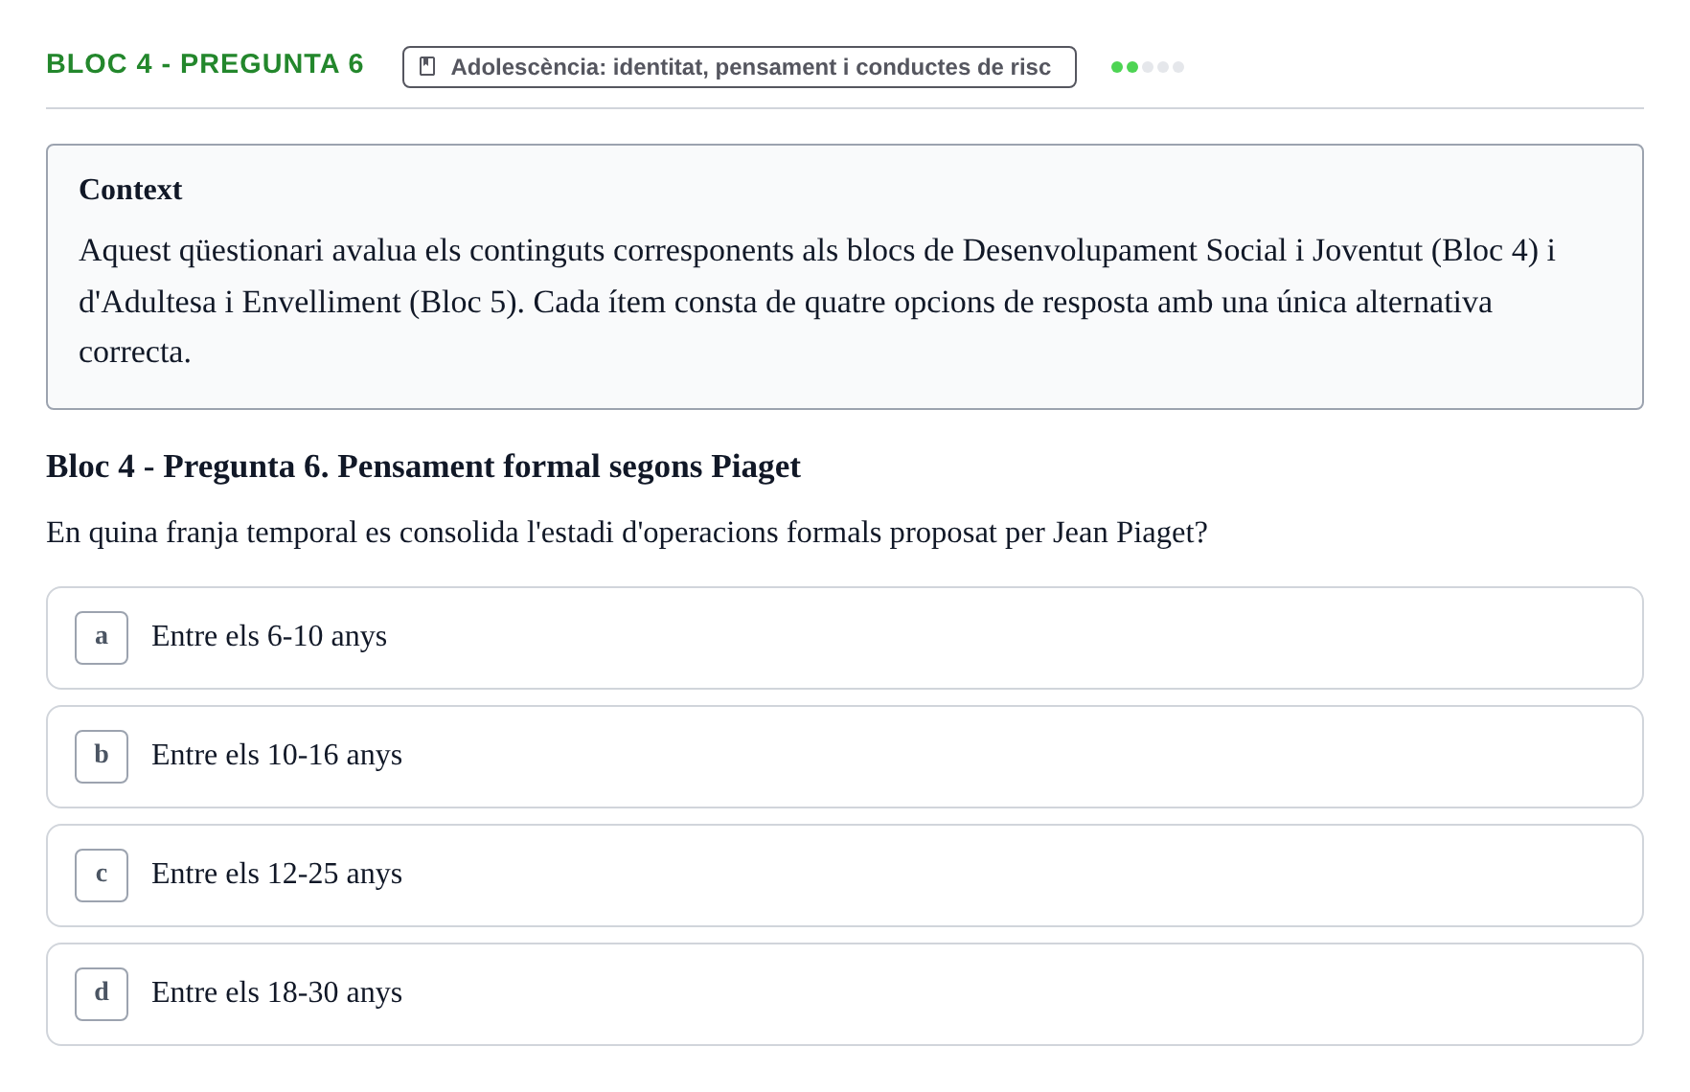Click the 'Adolescència: identitat, pensament i conductes de risc' tag
The height and width of the screenshot is (1092, 1690).
(739, 67)
